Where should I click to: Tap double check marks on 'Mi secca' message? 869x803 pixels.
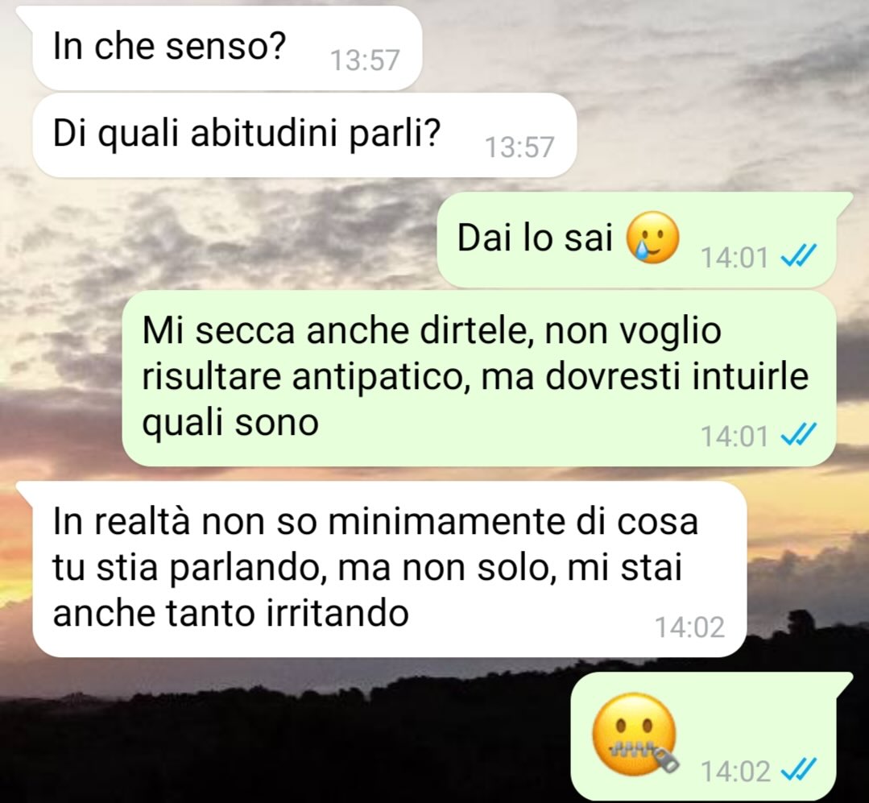[x=798, y=435]
